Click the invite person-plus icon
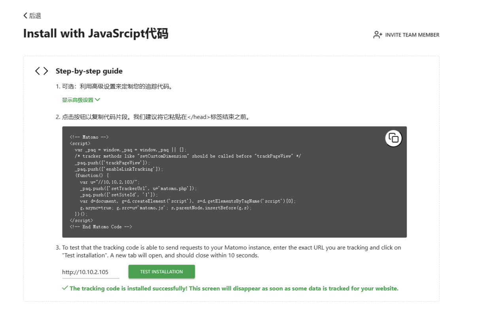The image size is (504, 310). click(x=378, y=35)
